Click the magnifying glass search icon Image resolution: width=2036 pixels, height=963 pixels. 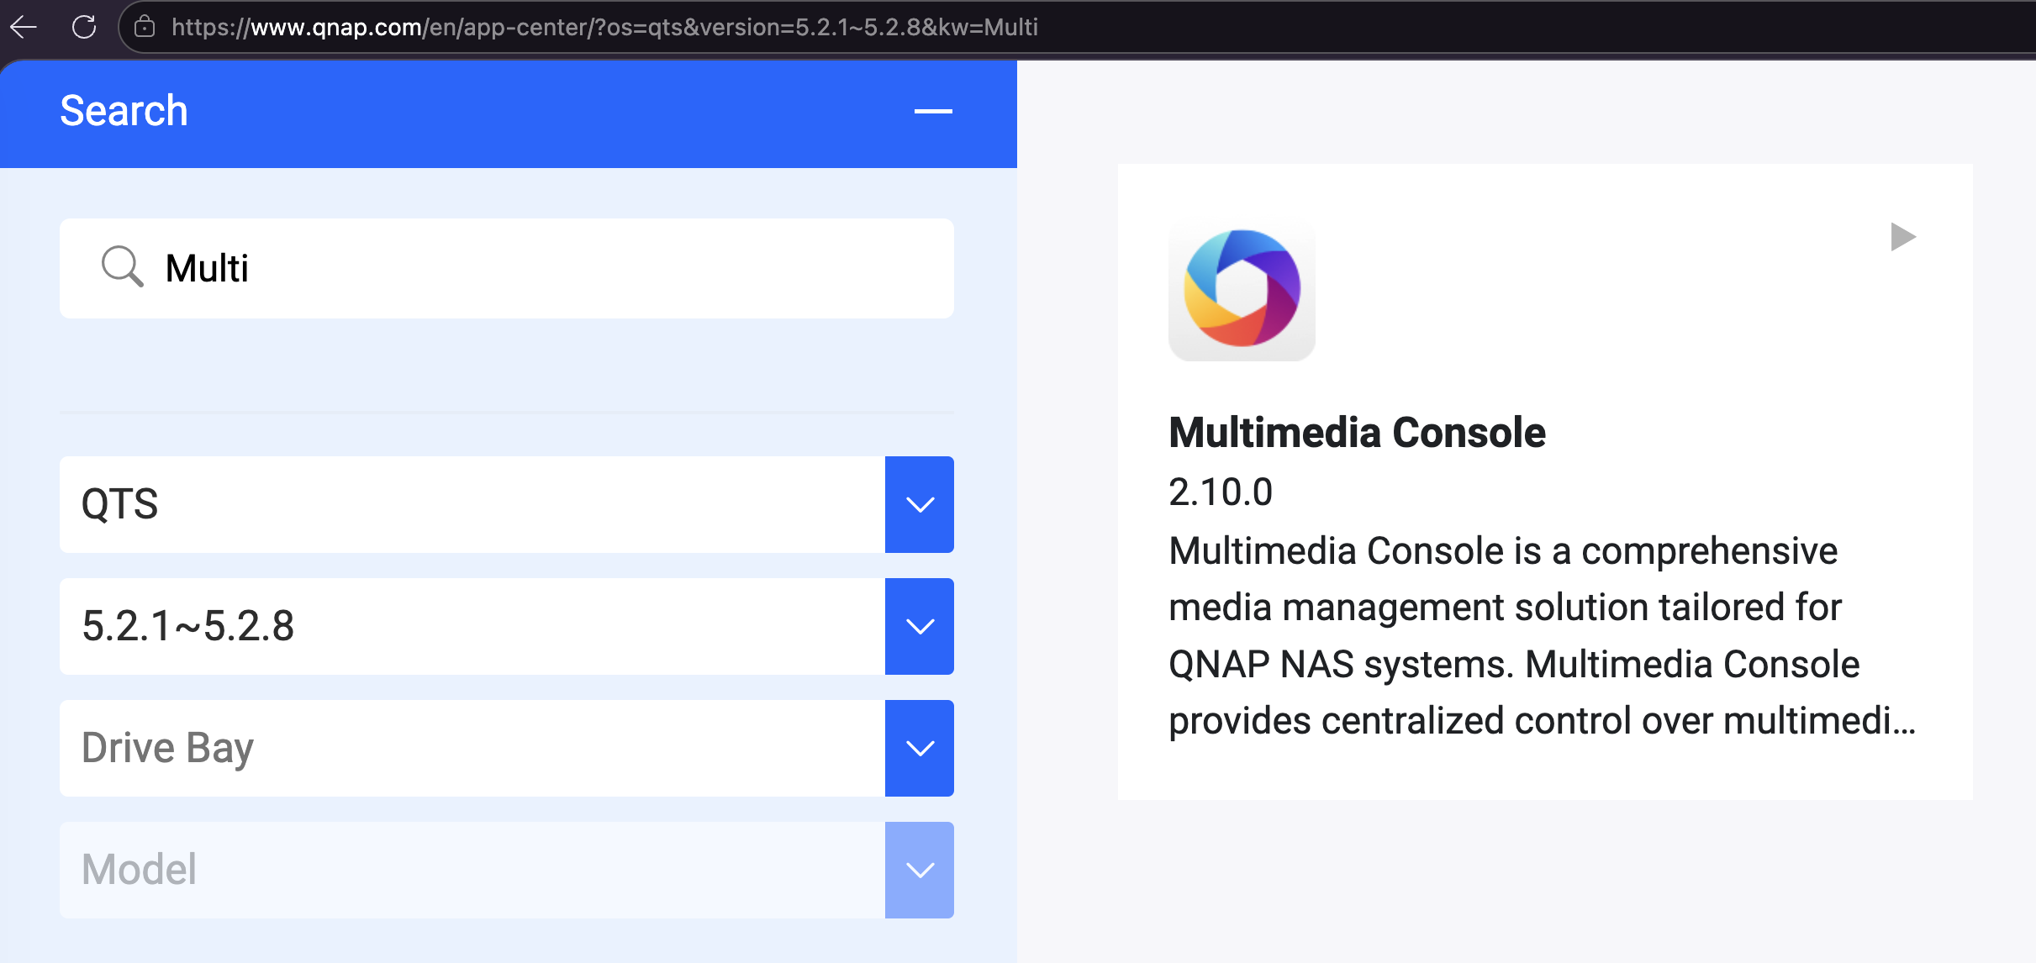(x=122, y=267)
